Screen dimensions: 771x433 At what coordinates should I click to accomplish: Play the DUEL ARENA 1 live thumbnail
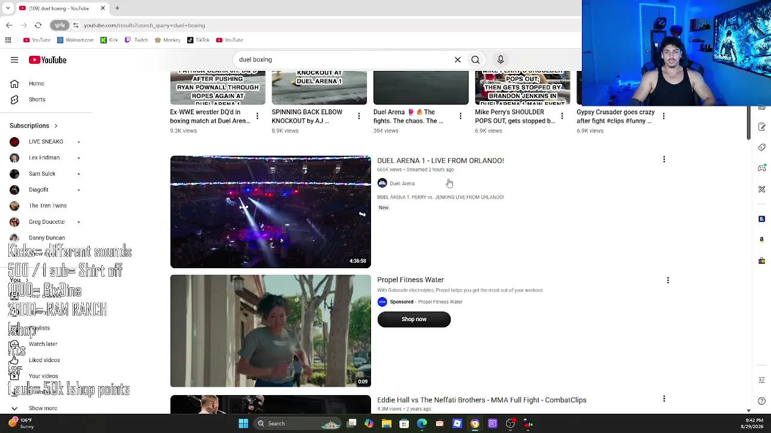tap(270, 212)
